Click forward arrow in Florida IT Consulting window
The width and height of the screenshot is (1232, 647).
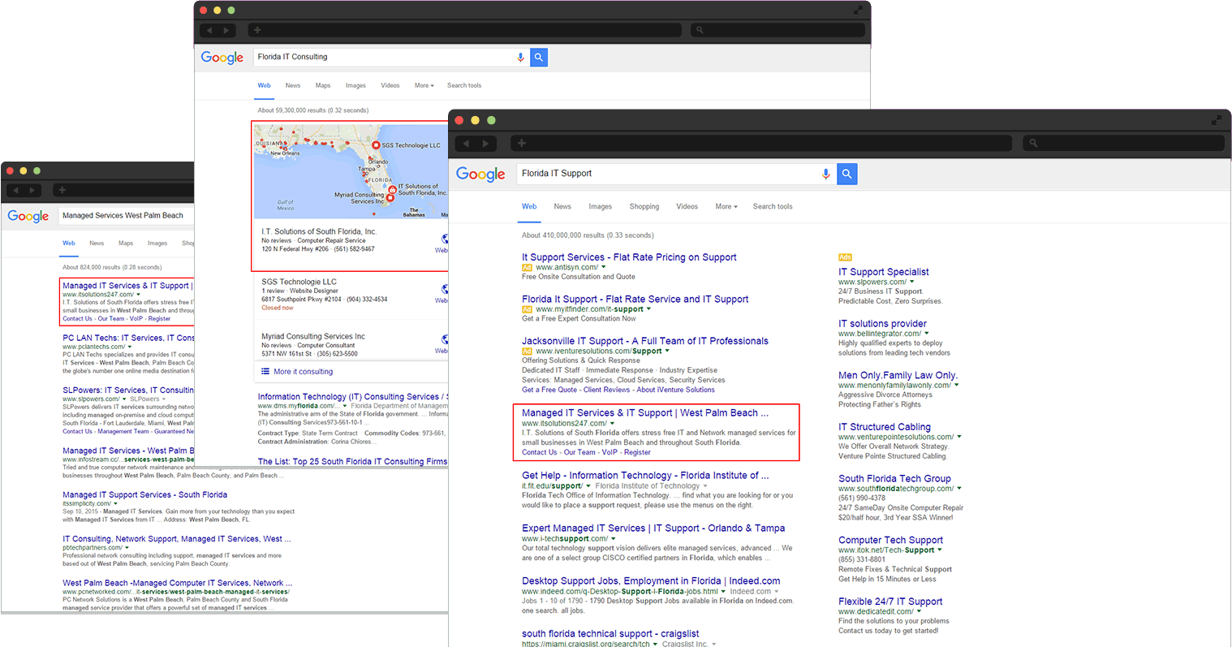226,30
